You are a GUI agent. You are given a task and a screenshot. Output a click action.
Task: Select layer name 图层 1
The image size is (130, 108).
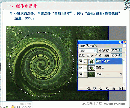100,68
